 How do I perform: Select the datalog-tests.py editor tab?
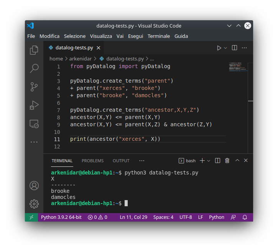(74, 48)
